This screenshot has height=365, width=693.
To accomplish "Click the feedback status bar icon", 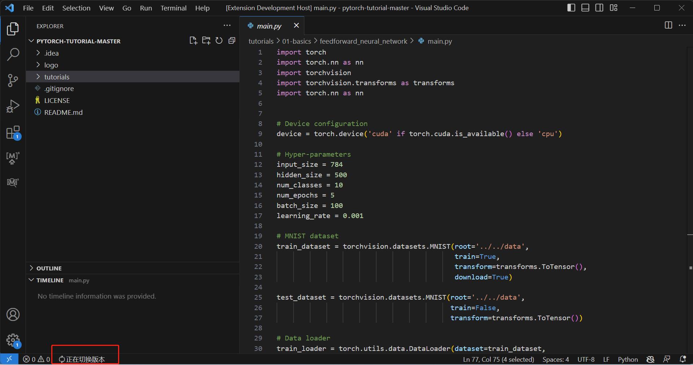I will click(667, 359).
